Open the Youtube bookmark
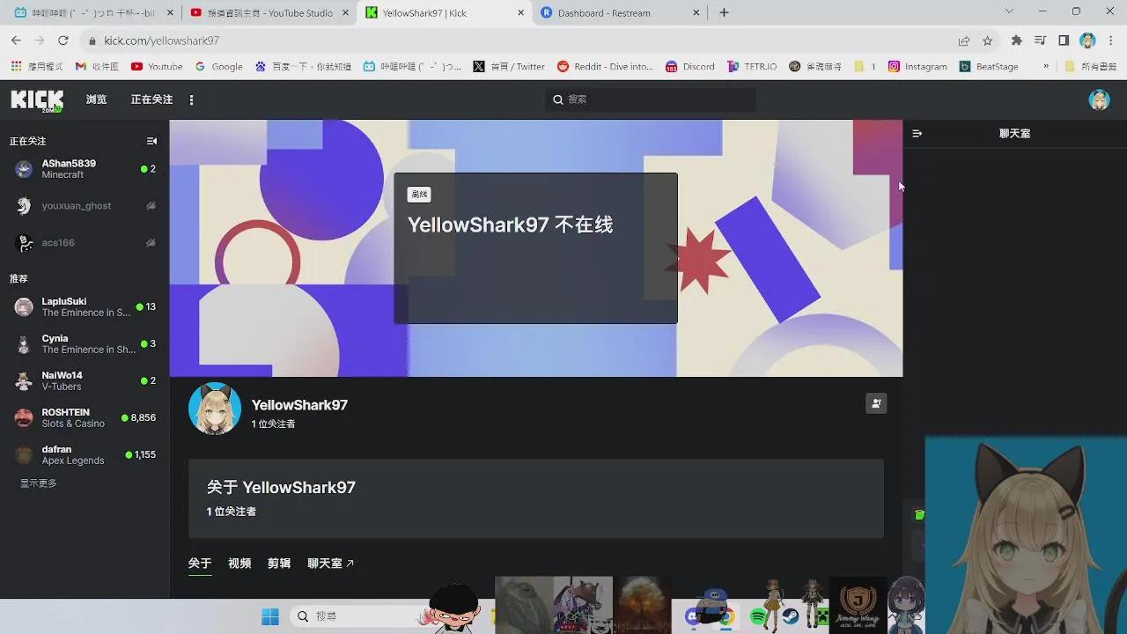Screen dimensions: 1127x634 point(157,66)
